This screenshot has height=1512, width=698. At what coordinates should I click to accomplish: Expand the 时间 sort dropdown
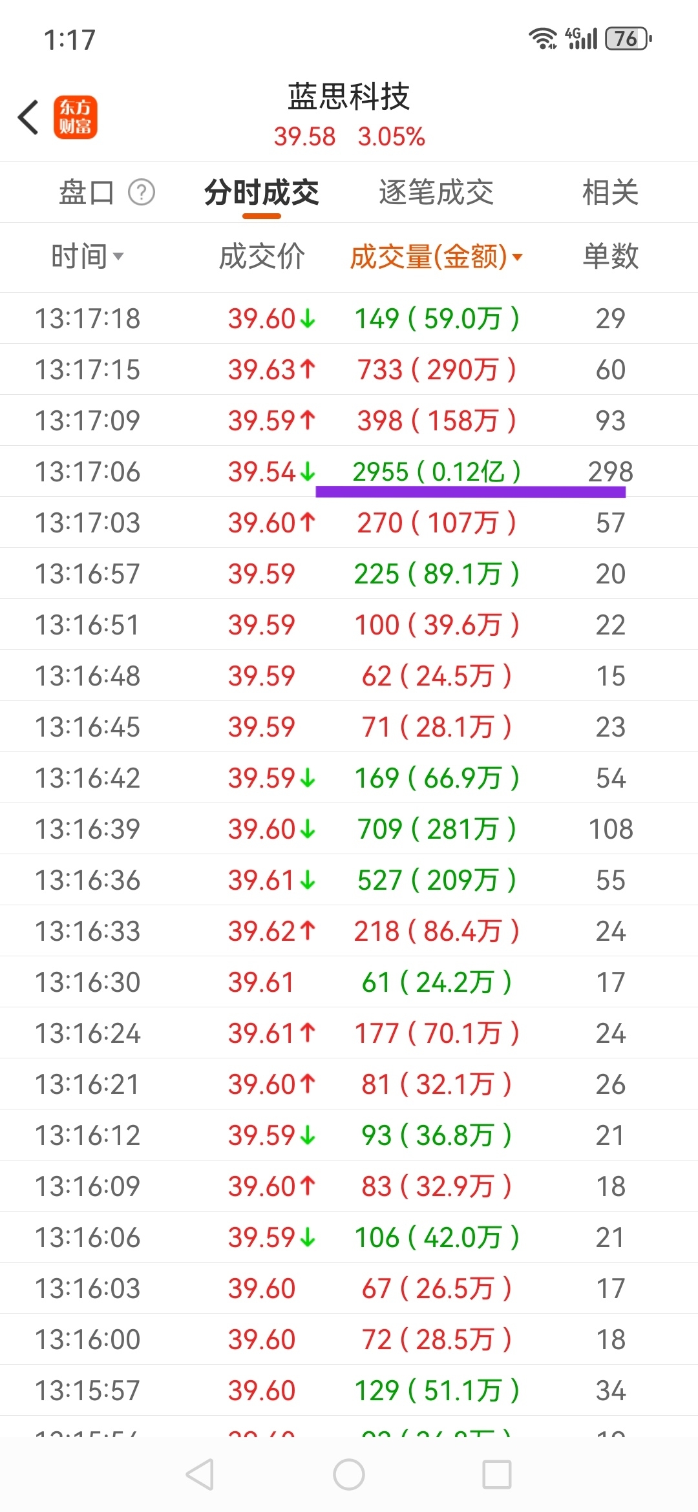[87, 257]
